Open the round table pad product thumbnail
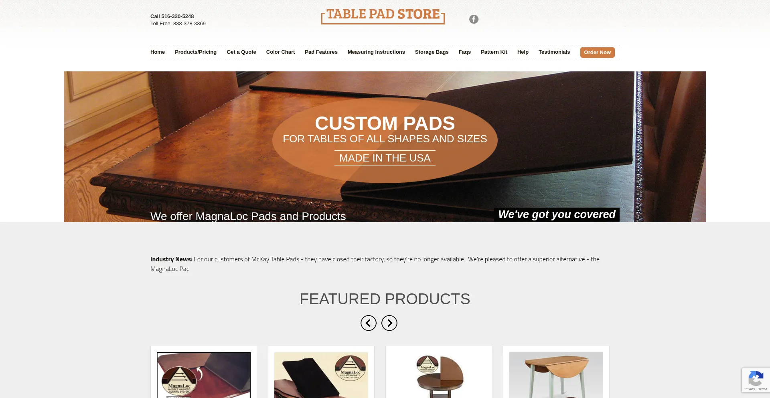This screenshot has height=398, width=770. [x=439, y=375]
